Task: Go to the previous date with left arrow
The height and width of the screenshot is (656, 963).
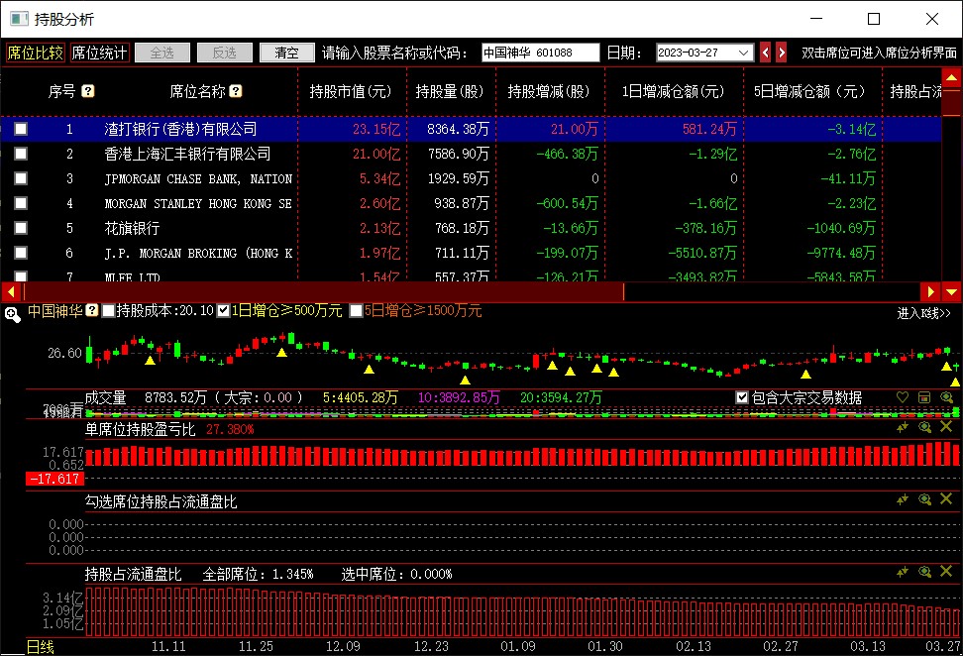Action: [765, 53]
